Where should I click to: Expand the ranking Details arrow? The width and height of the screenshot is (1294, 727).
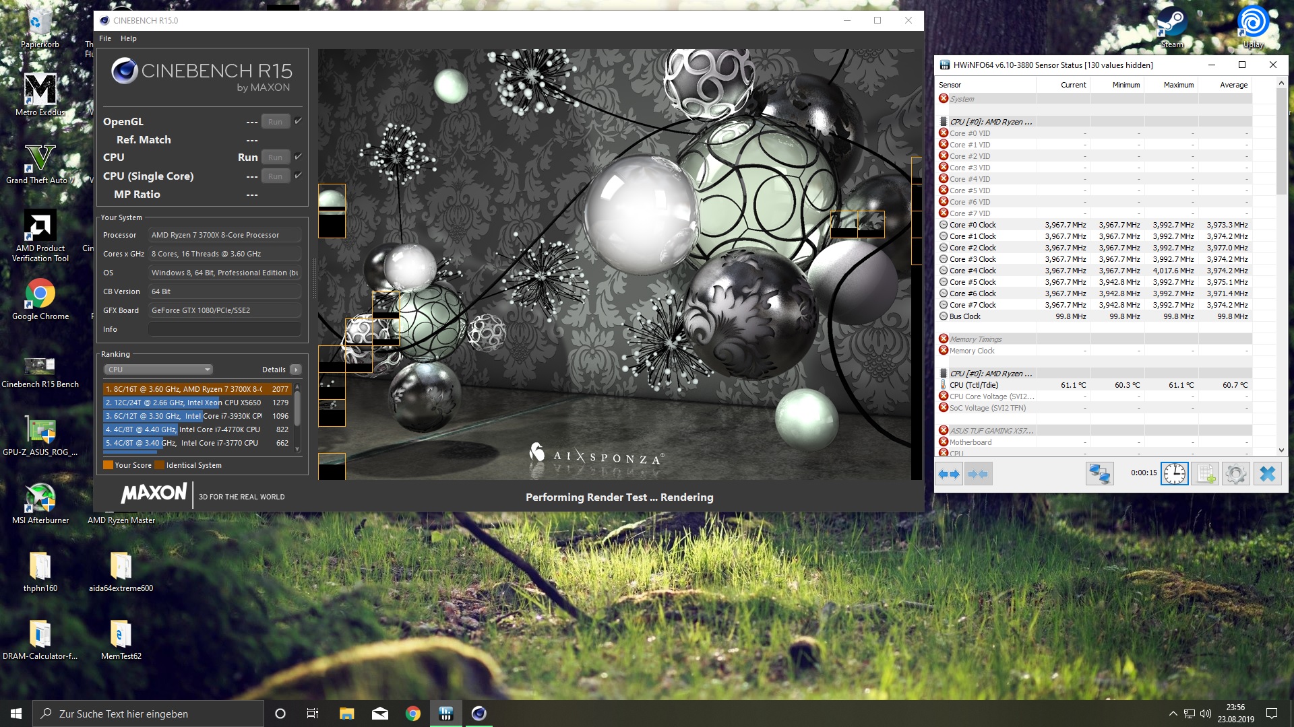[x=295, y=370]
